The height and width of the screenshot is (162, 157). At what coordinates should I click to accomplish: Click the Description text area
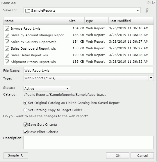[x=89, y=142]
